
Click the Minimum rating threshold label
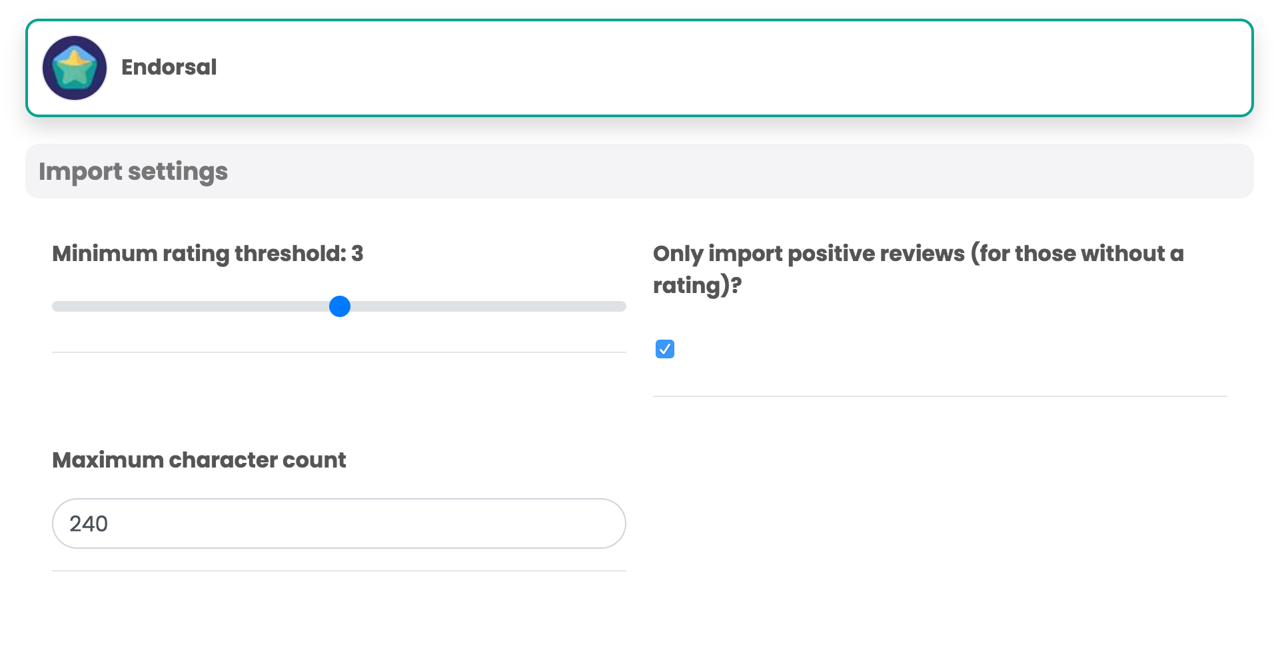pos(199,254)
